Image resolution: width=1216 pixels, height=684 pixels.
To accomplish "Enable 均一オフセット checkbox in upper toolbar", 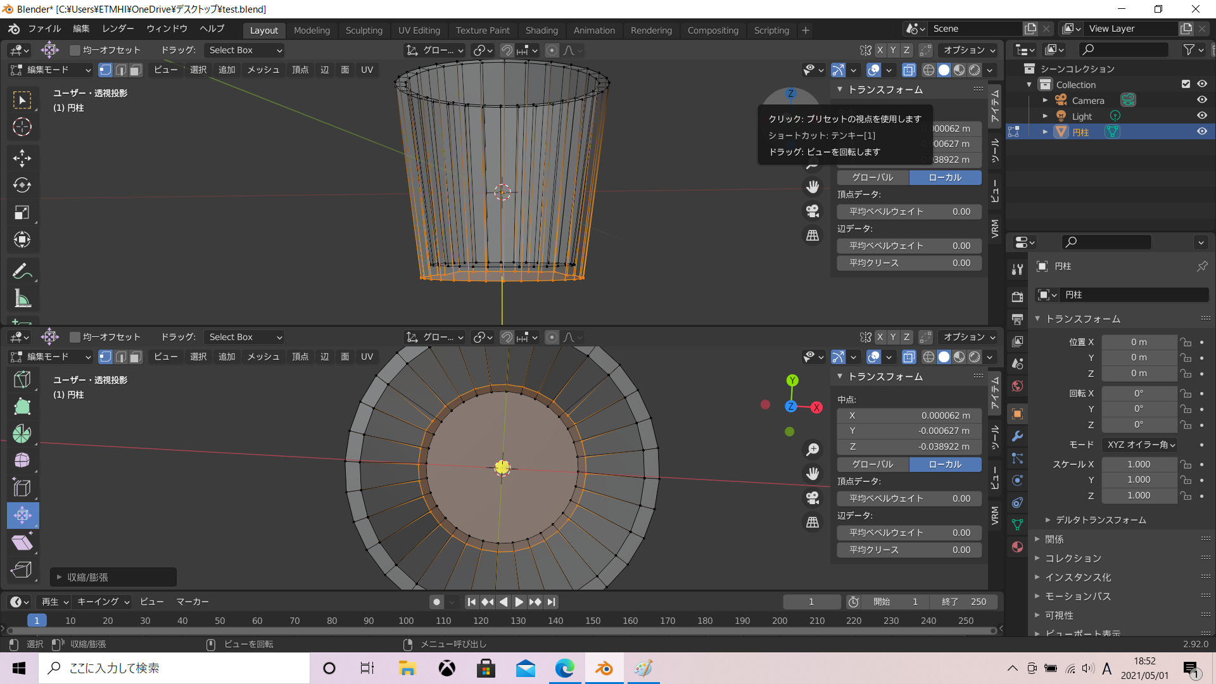I will click(75, 50).
